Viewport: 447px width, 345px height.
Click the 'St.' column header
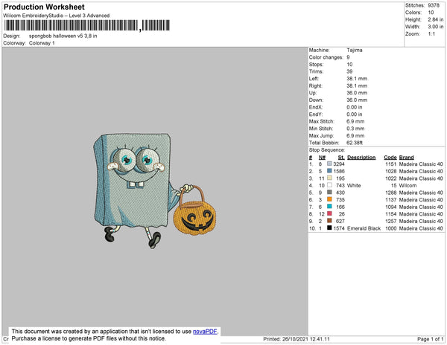tap(341, 158)
